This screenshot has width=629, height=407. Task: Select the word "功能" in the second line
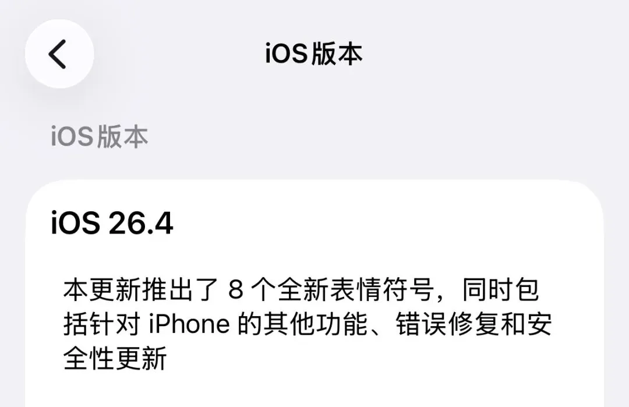pos(342,324)
